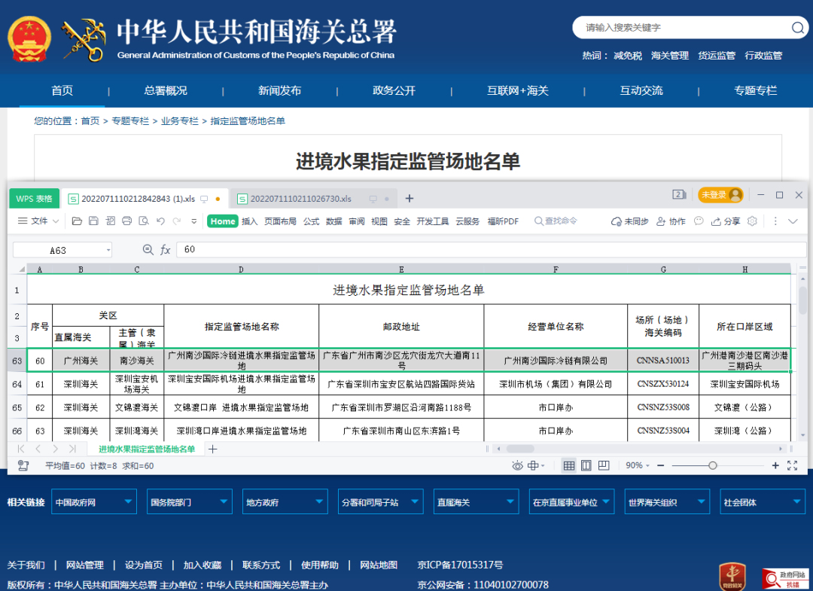Open 中国政府网 related links dropdown
The image size is (813, 591).
pos(94,502)
